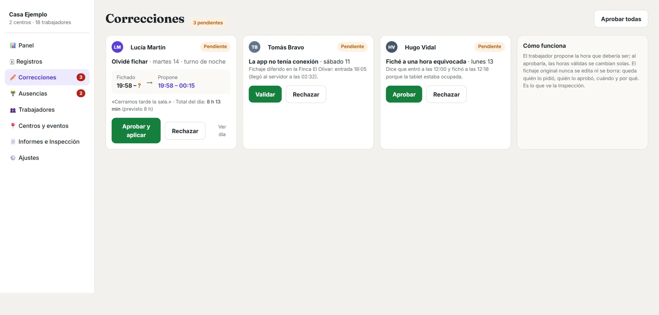Click the Centros y eventos pin icon
This screenshot has width=659, height=315.
click(13, 126)
